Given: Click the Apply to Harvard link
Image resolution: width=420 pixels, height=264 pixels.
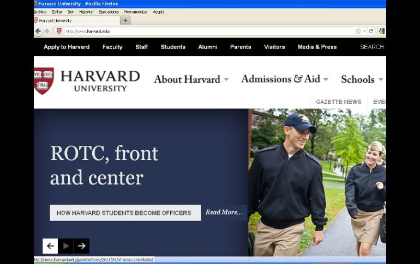Looking at the screenshot, I should coord(67,47).
